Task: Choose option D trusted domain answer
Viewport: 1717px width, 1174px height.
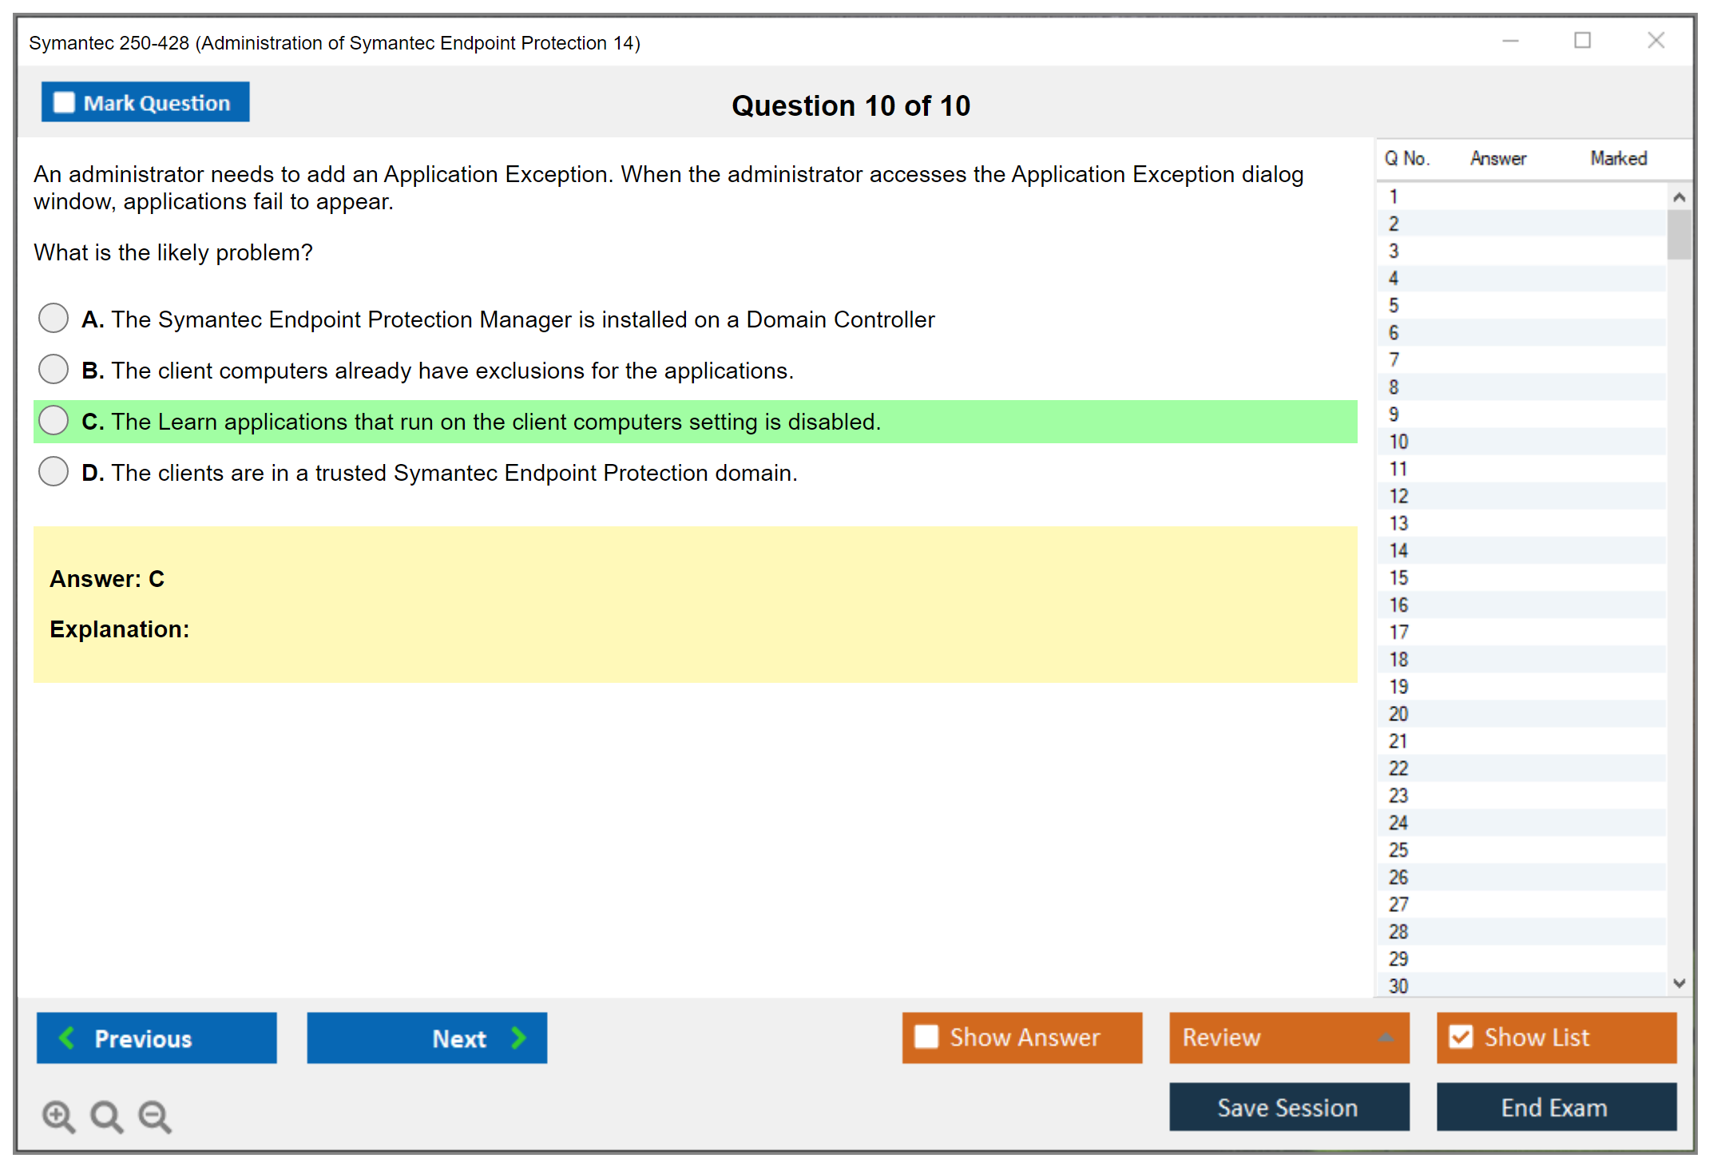Action: click(x=54, y=472)
